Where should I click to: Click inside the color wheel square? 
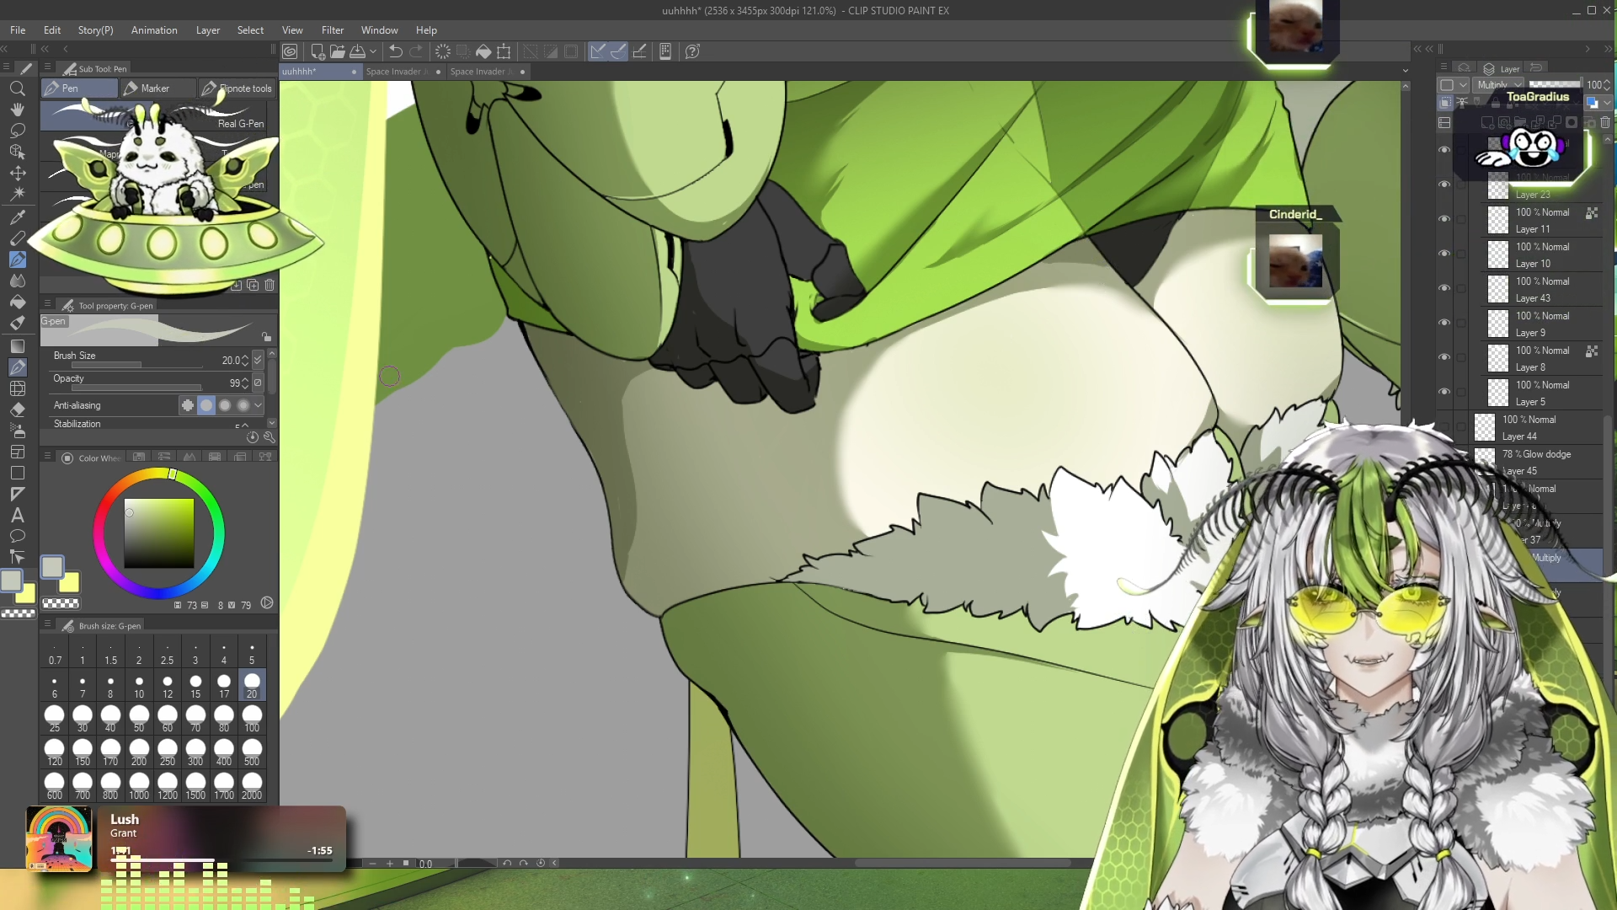pyautogui.click(x=159, y=533)
